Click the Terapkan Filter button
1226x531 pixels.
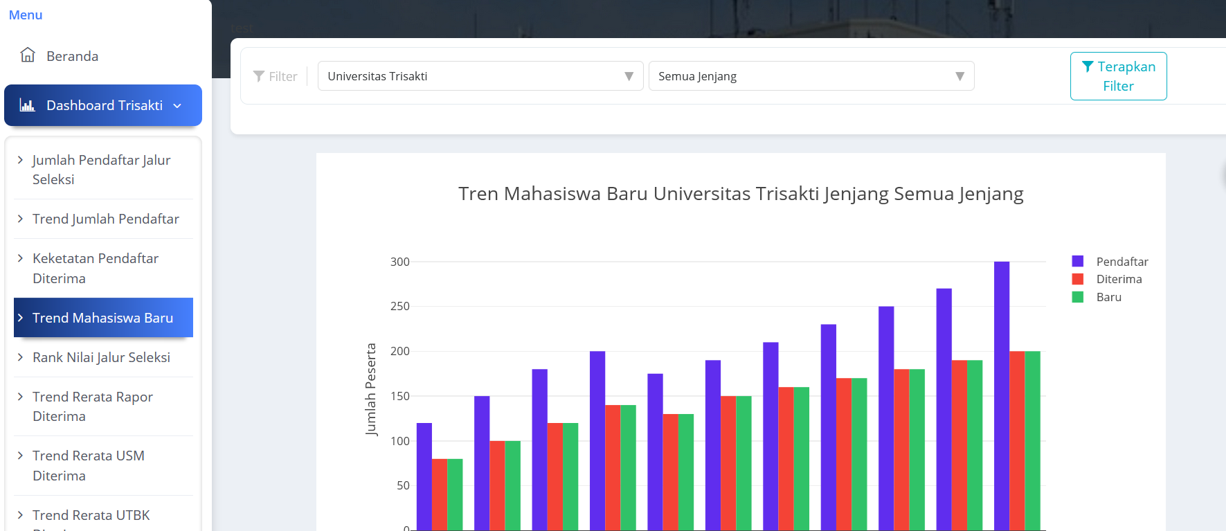tap(1118, 76)
